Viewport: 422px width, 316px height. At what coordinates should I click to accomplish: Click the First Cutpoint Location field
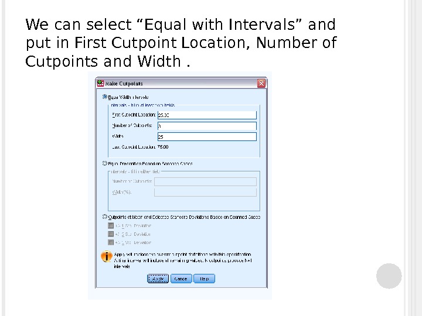pos(207,115)
